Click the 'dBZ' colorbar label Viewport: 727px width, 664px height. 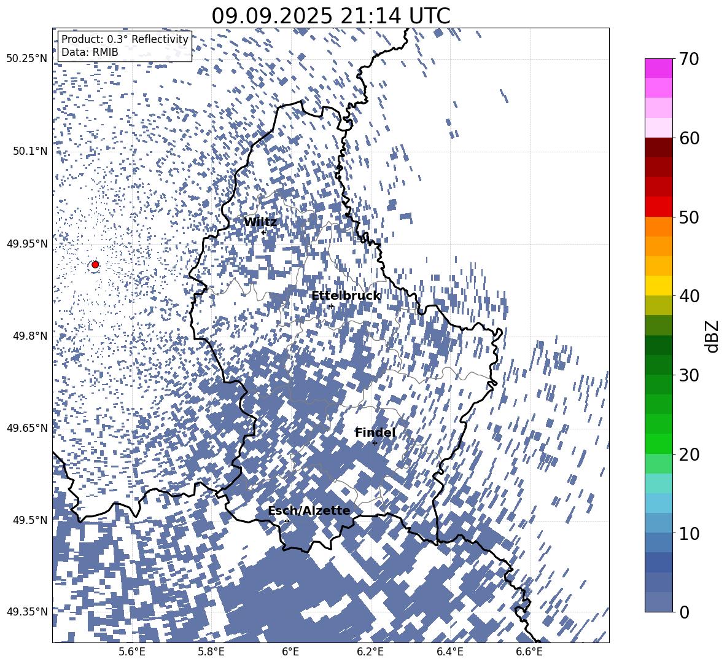click(713, 336)
